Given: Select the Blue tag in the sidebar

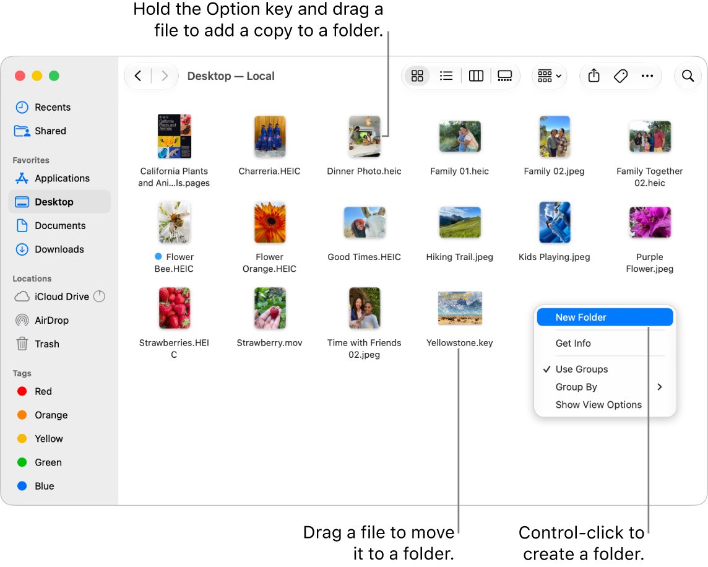Looking at the screenshot, I should coord(59,486).
